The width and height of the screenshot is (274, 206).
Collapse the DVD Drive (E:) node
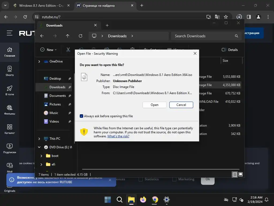tap(39, 147)
